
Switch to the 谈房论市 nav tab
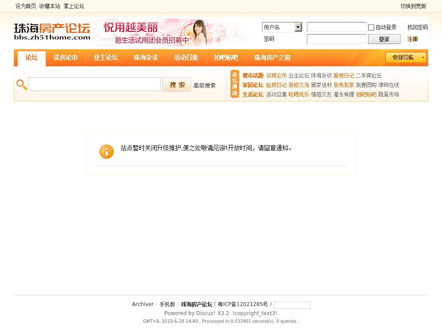(x=66, y=58)
